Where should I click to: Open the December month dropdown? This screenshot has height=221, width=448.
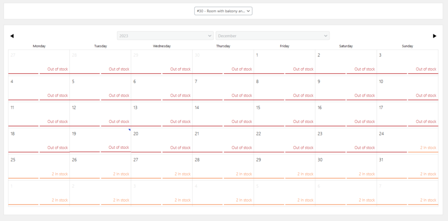pyautogui.click(x=273, y=36)
